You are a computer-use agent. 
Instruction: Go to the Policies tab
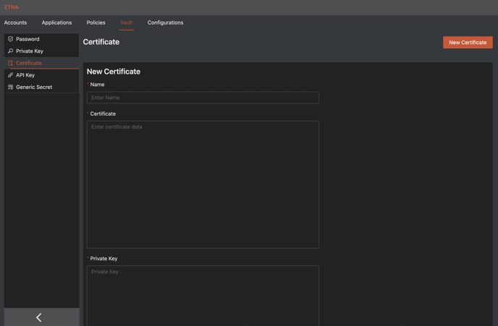[96, 22]
